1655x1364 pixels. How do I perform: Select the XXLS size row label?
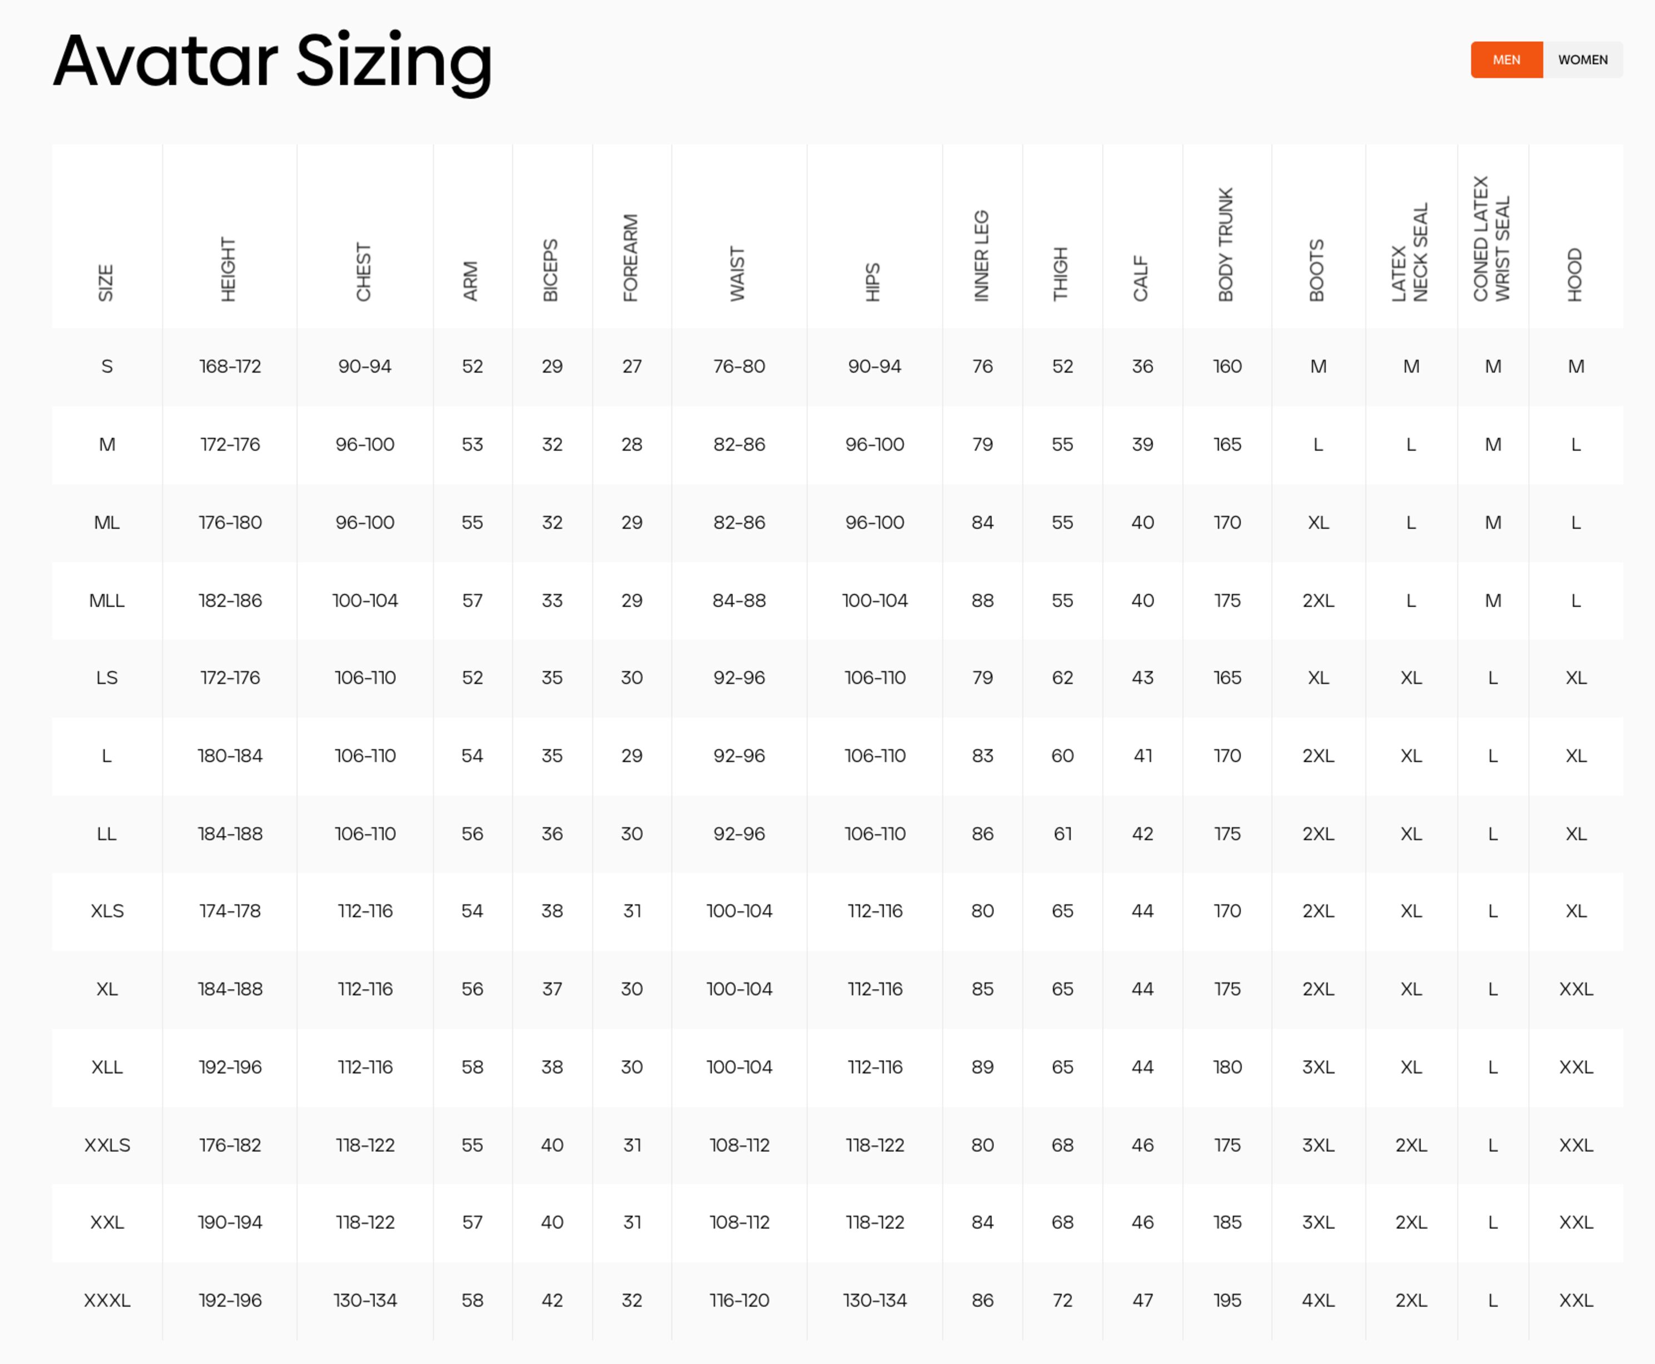pyautogui.click(x=107, y=1145)
